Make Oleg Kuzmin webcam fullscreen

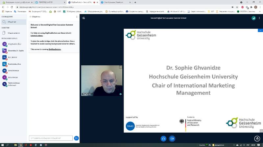click(x=121, y=67)
